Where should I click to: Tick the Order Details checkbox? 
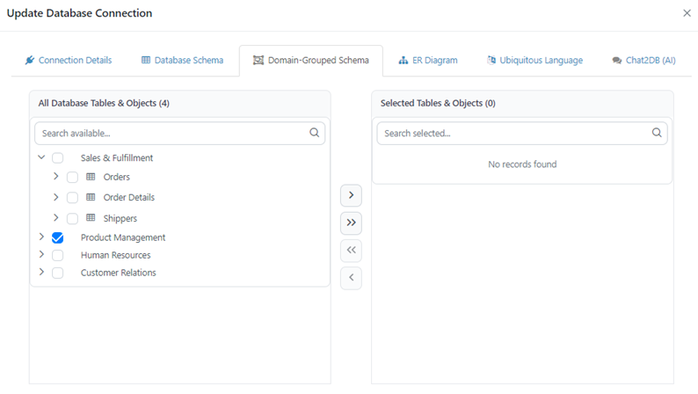click(x=72, y=198)
